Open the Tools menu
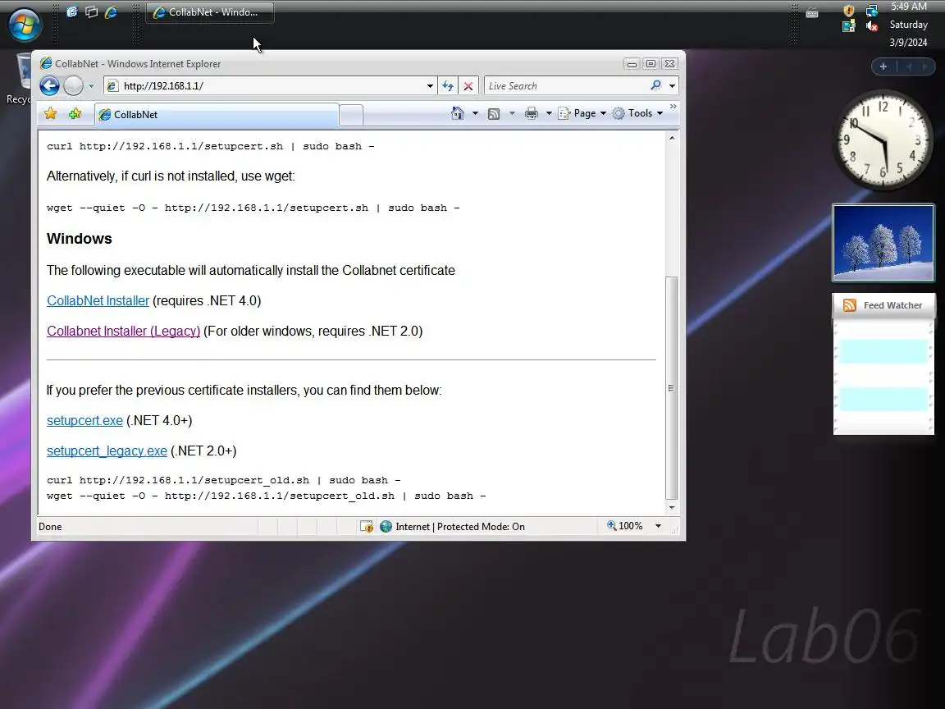Image resolution: width=945 pixels, height=709 pixels. pos(637,113)
